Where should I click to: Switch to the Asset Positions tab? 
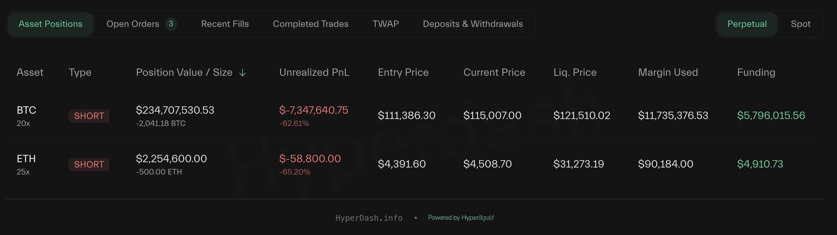click(51, 24)
